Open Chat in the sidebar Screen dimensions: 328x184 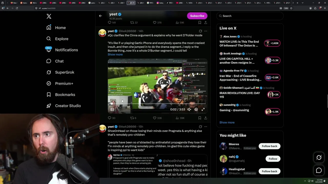[55, 61]
